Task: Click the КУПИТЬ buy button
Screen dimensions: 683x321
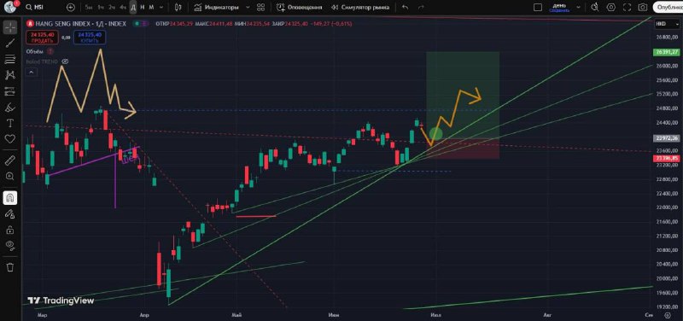Action: [90, 38]
